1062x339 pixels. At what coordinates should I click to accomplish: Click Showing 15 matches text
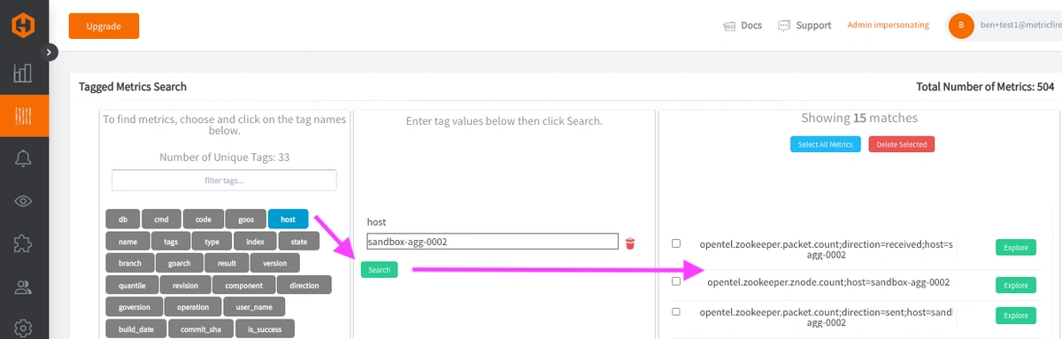[859, 118]
